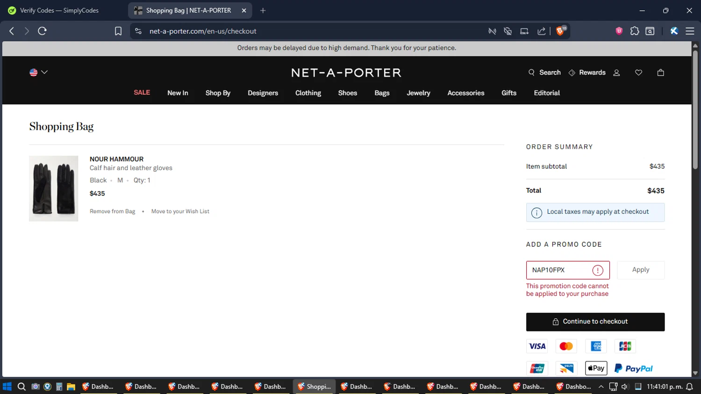Open a new browser tab

coord(263,10)
